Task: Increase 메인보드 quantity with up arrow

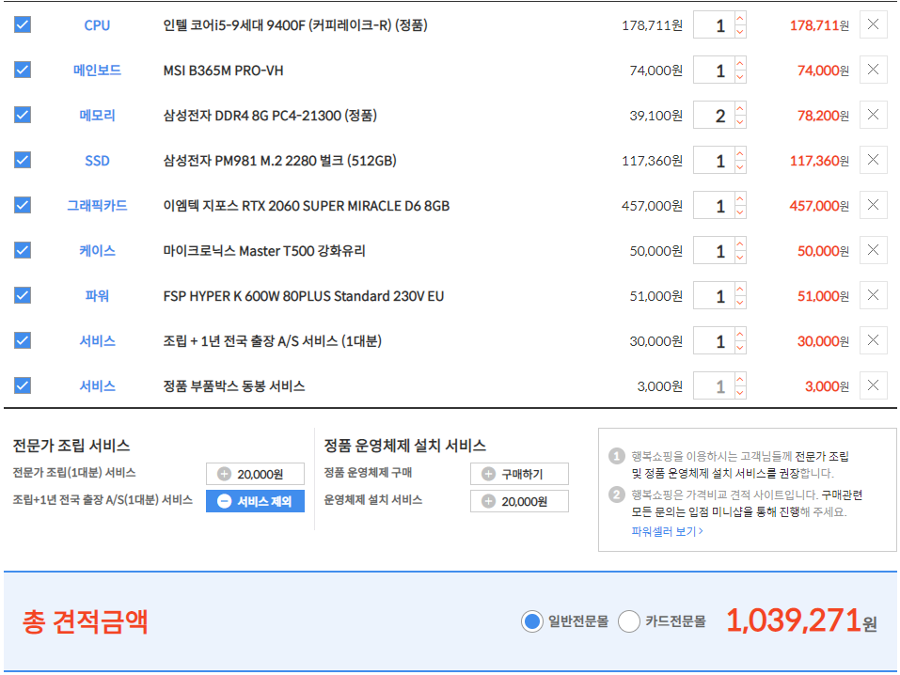Action: tap(740, 63)
